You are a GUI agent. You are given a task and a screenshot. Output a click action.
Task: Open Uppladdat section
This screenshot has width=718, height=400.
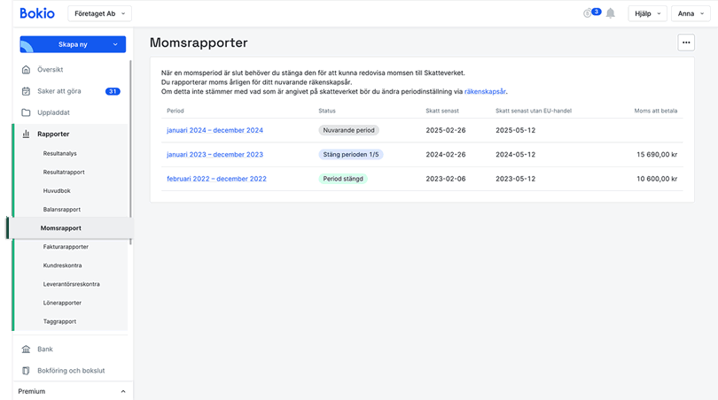[x=53, y=112]
